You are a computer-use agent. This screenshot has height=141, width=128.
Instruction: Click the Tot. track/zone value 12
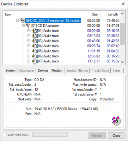click(36, 90)
